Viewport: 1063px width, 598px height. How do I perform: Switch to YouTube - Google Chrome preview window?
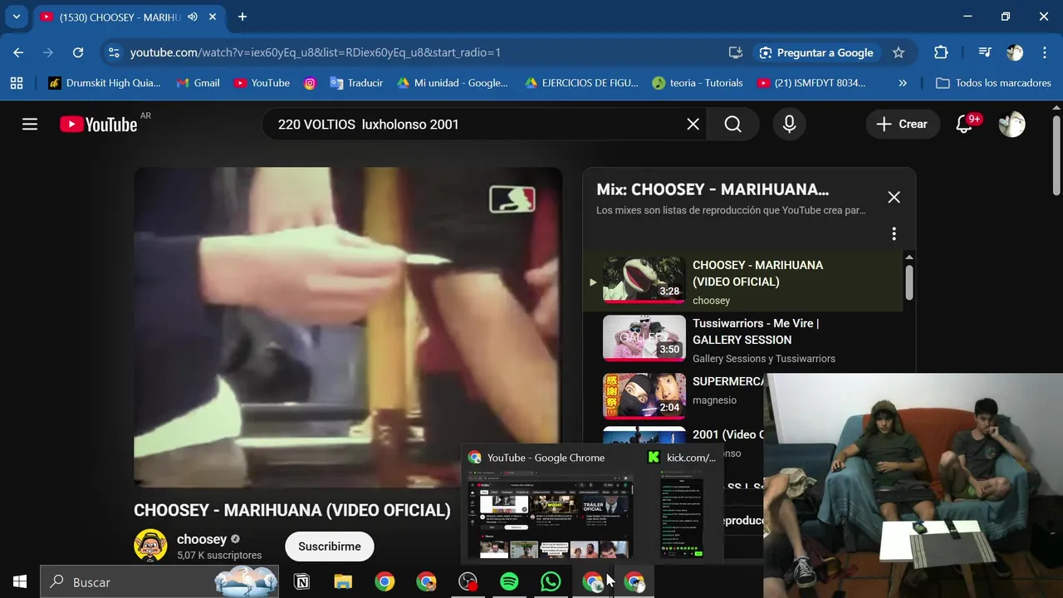(551, 505)
